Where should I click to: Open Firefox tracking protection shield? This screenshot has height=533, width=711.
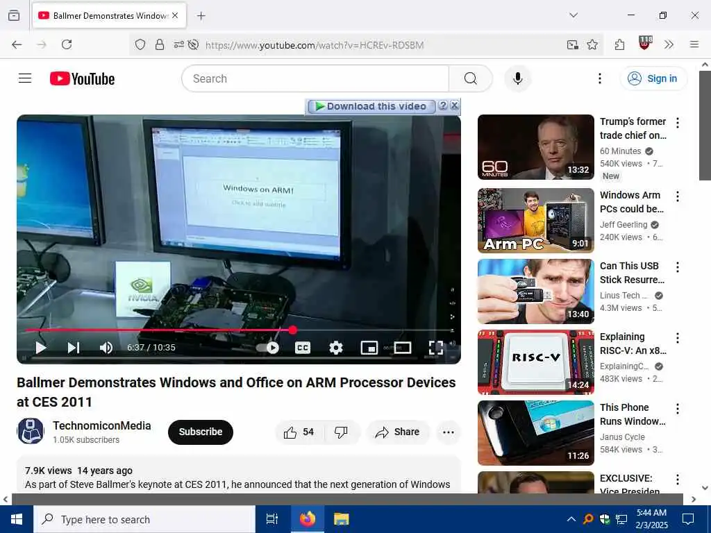[x=140, y=44]
